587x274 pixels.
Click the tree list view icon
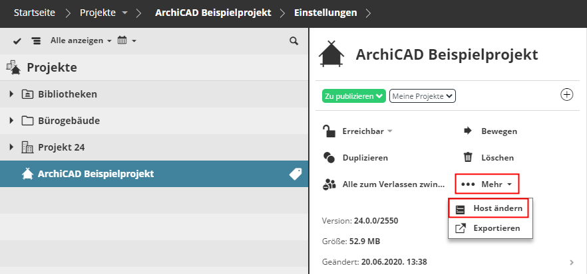coord(36,41)
